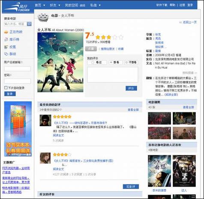Open the 好友 menu item

(x=53, y=5)
